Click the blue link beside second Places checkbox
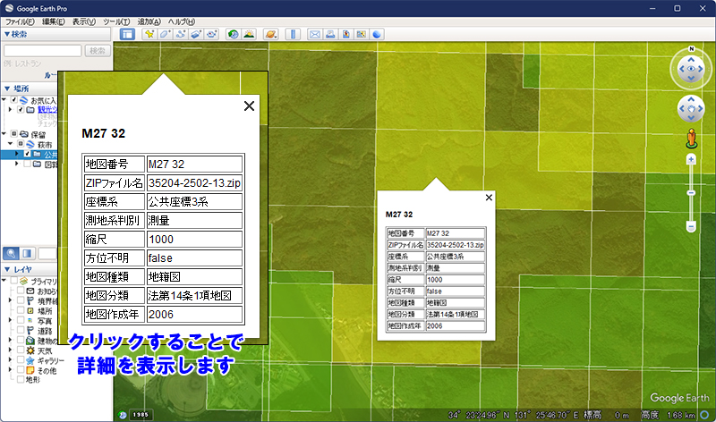716x422 pixels. pos(47,109)
